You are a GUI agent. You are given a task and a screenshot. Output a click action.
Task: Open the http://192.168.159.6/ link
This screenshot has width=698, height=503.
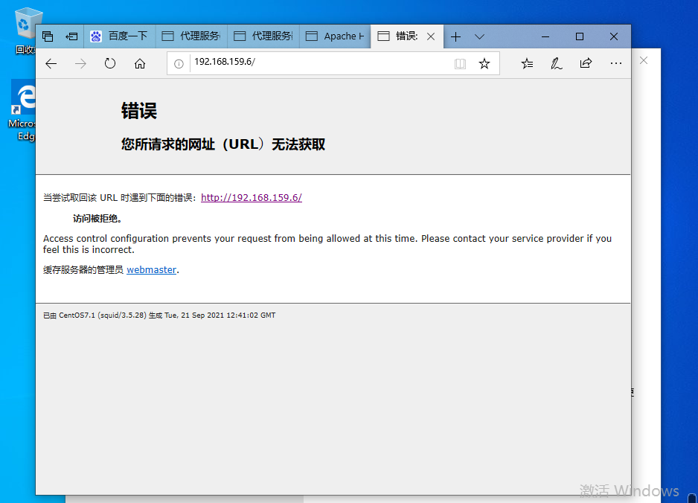click(x=252, y=198)
